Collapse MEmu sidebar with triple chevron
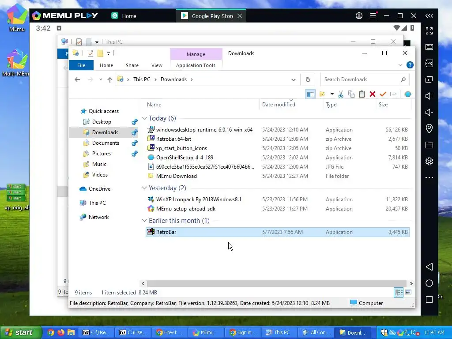 tap(429, 16)
